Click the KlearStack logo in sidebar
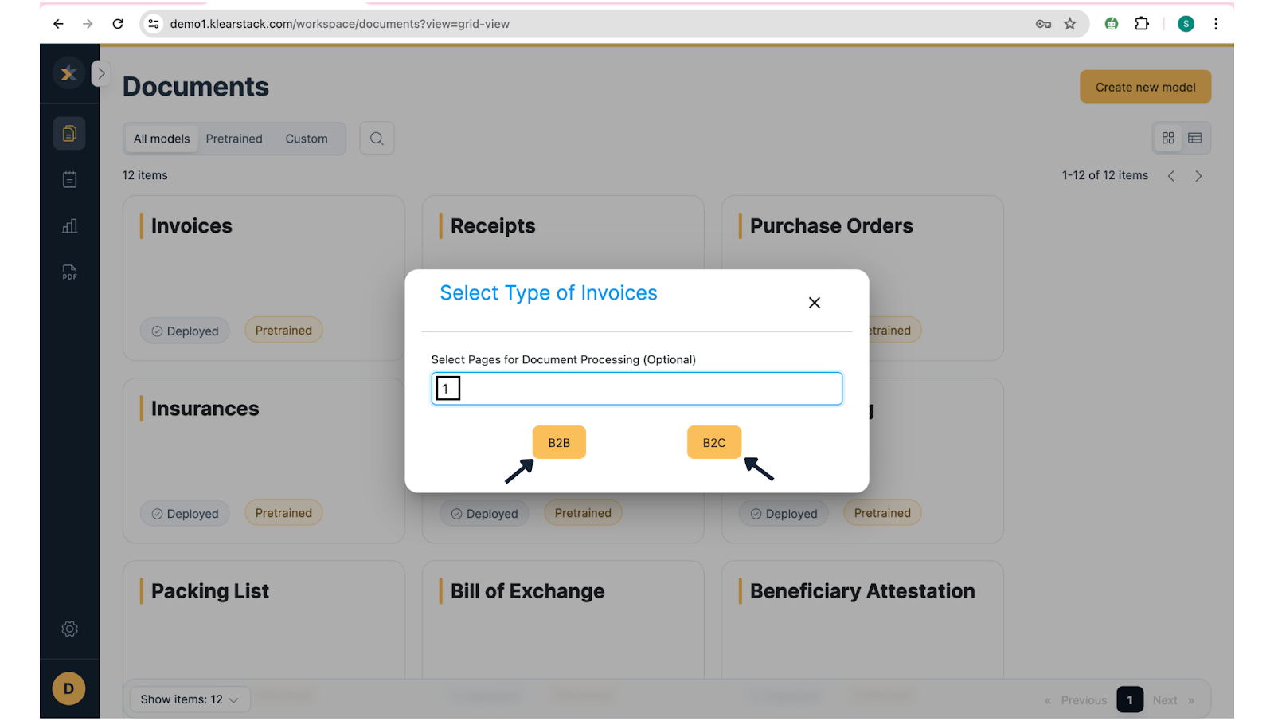Viewport: 1274px width, 721px height. (69, 73)
